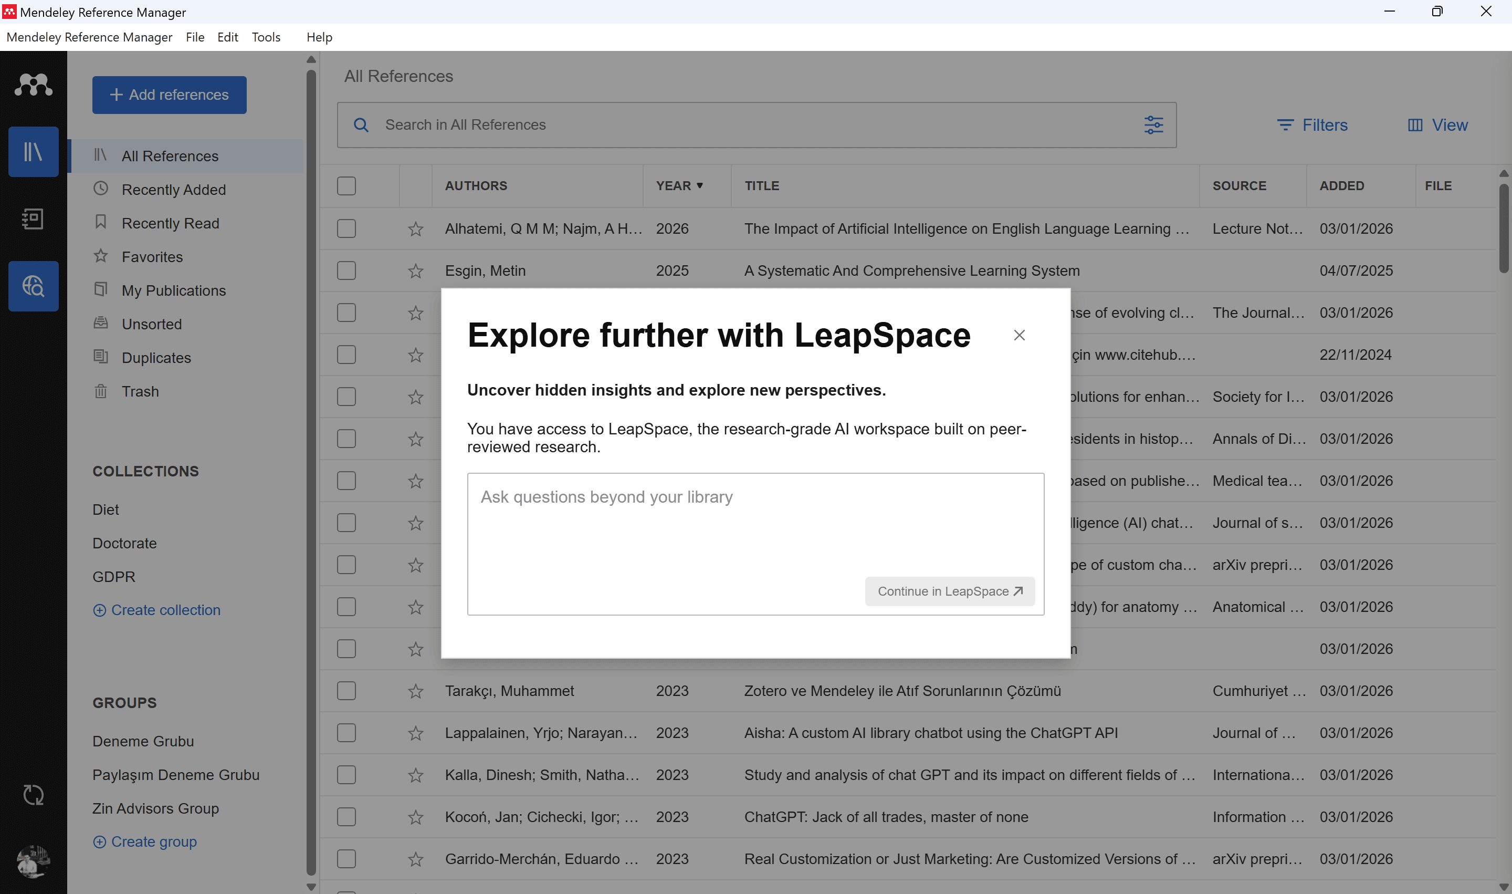
Task: Open the Zin Advisors Group
Action: 155,808
